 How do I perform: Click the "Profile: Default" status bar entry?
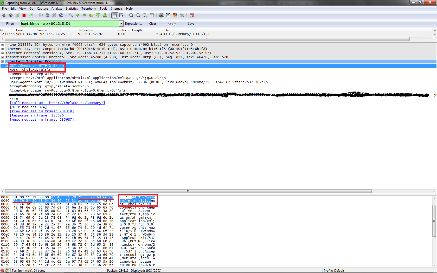coord(334,271)
